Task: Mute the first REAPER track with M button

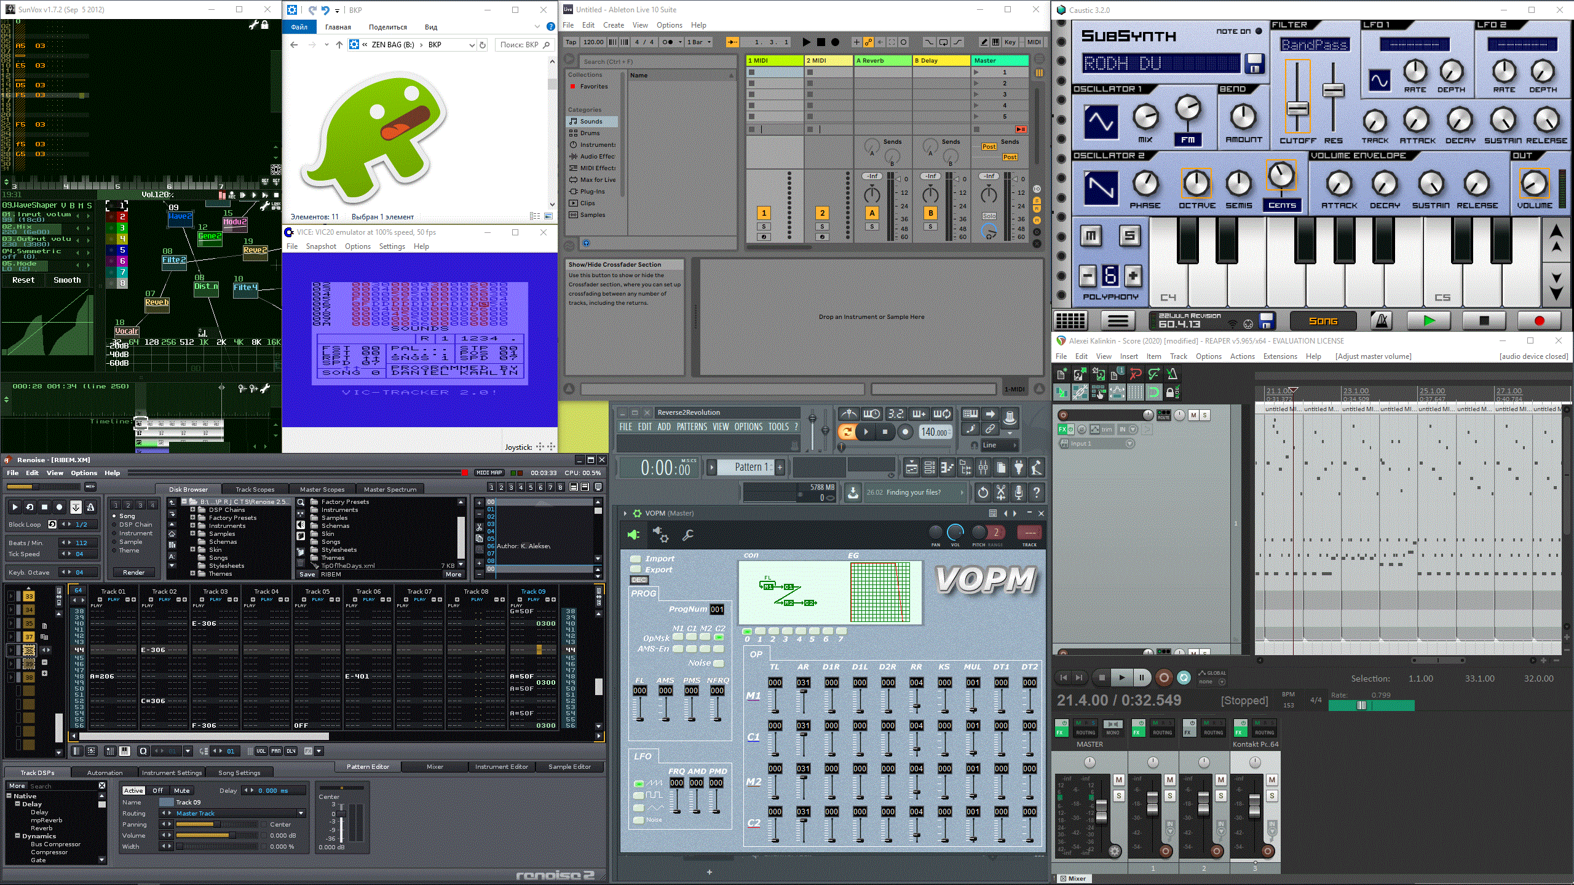Action: tap(1193, 415)
